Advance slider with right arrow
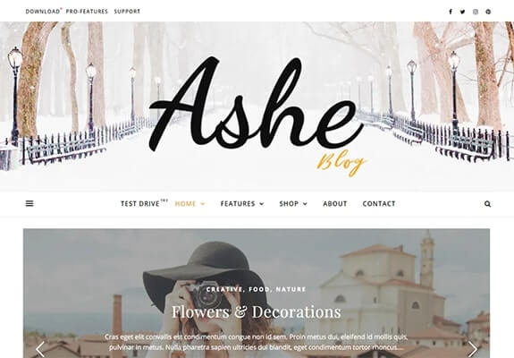The image size is (514, 358). point(473,349)
